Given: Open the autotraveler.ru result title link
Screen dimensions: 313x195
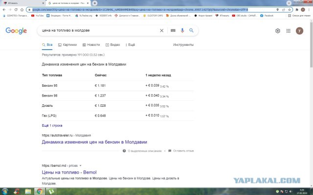Looking at the screenshot, I should point(94,142).
